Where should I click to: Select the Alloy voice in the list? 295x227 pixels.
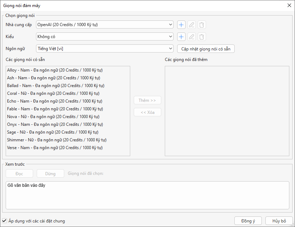pos(55,70)
